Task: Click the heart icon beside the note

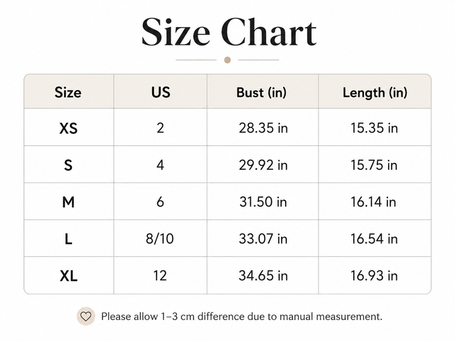Action: pos(85,316)
